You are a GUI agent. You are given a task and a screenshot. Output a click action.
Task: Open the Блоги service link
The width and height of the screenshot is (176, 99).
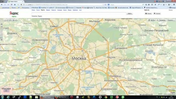(65, 10)
